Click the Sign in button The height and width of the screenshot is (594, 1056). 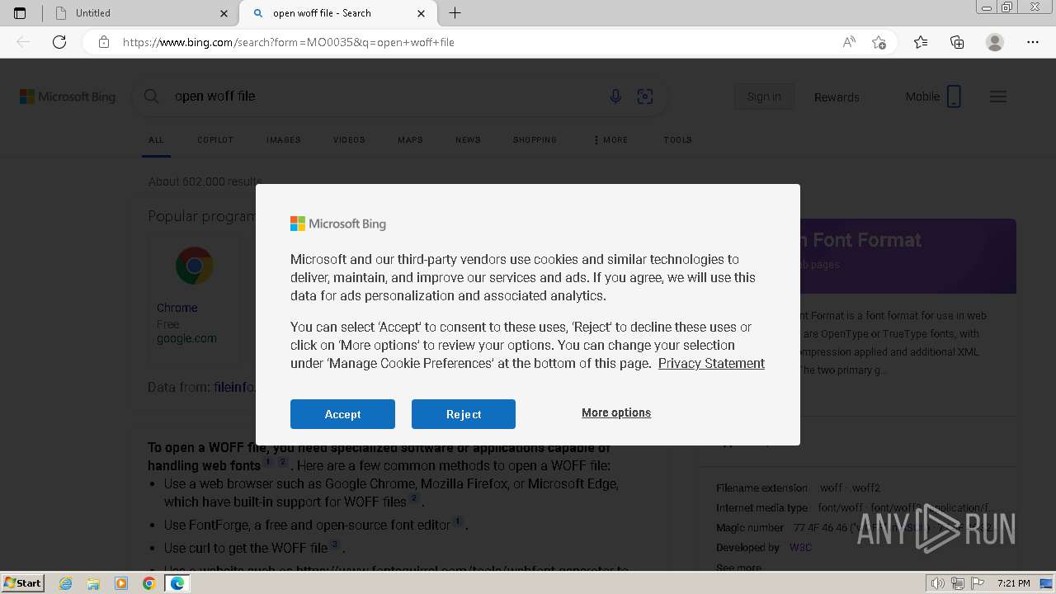tap(764, 97)
